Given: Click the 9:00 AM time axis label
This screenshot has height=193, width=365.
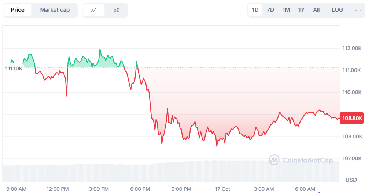Looking at the screenshot, I should coord(16,189).
